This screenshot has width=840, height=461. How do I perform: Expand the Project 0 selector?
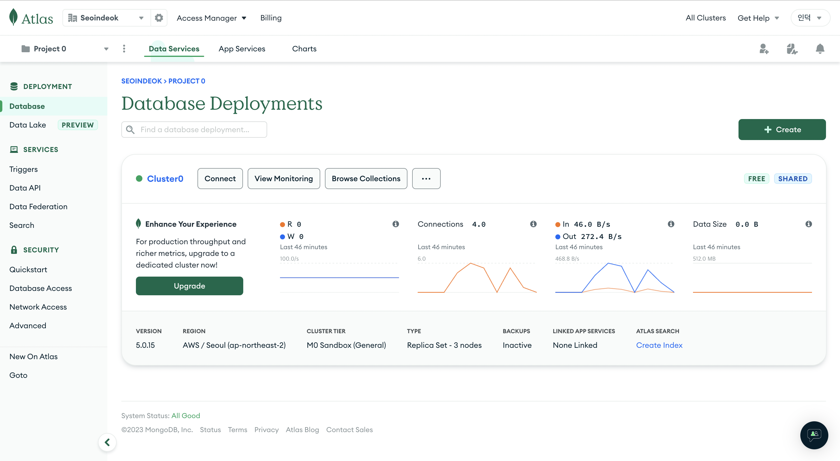point(65,49)
